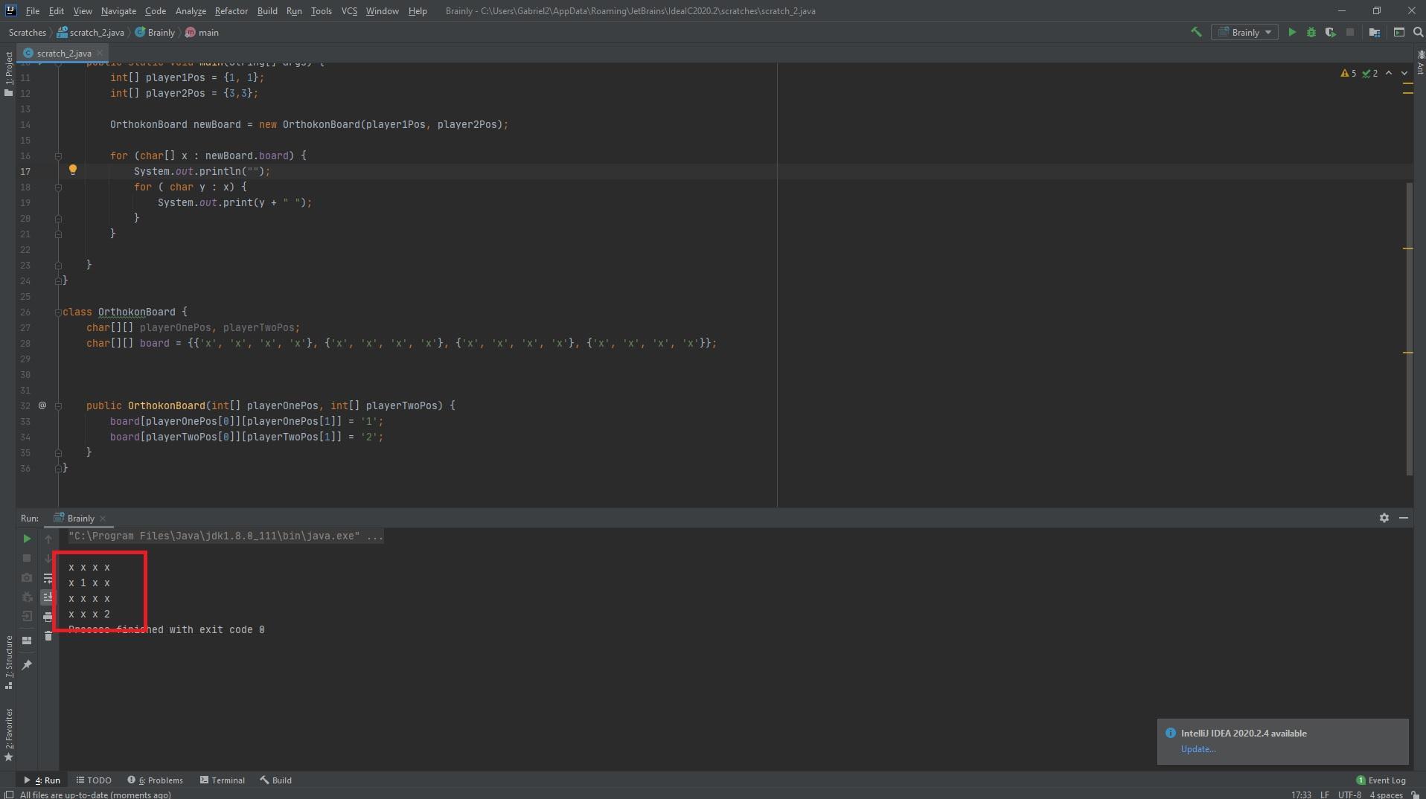Run Brainly with Coverage shield icon
Screen dimensions: 1426x799
[x=1330, y=32]
